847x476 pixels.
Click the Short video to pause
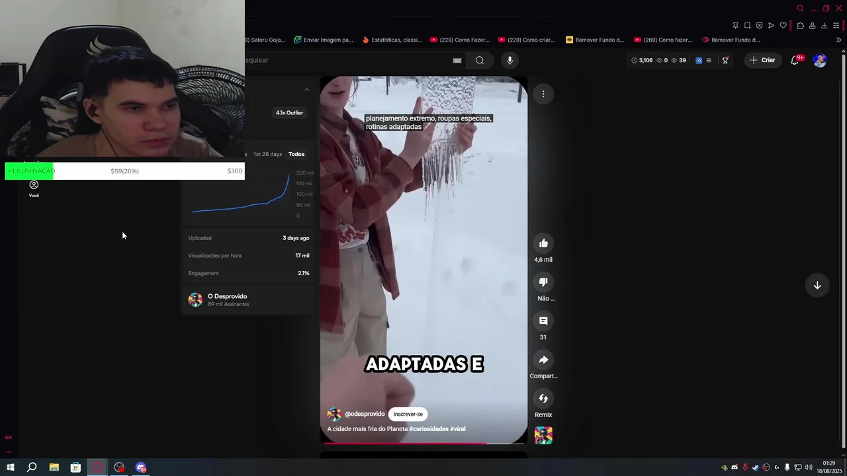click(423, 260)
